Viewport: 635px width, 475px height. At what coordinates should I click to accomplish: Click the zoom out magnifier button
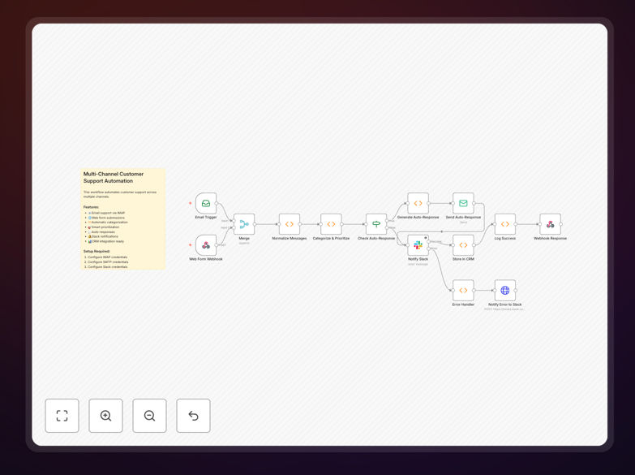point(149,416)
